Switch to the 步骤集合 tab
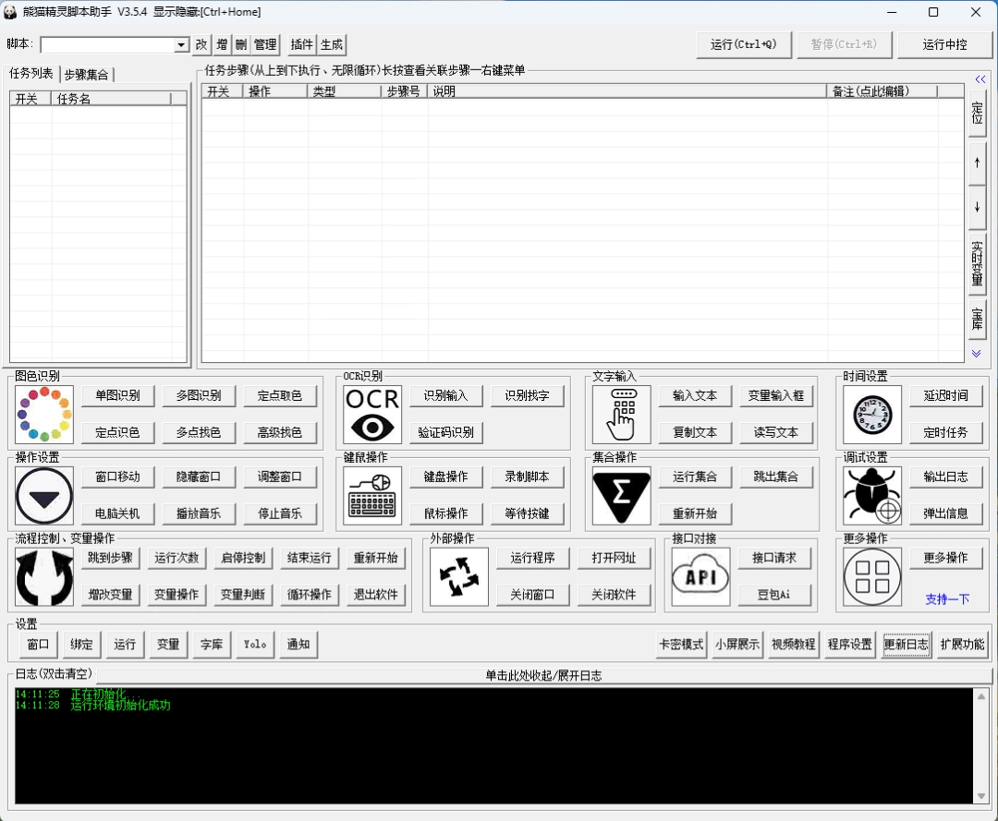Viewport: 998px width, 821px height. point(87,75)
